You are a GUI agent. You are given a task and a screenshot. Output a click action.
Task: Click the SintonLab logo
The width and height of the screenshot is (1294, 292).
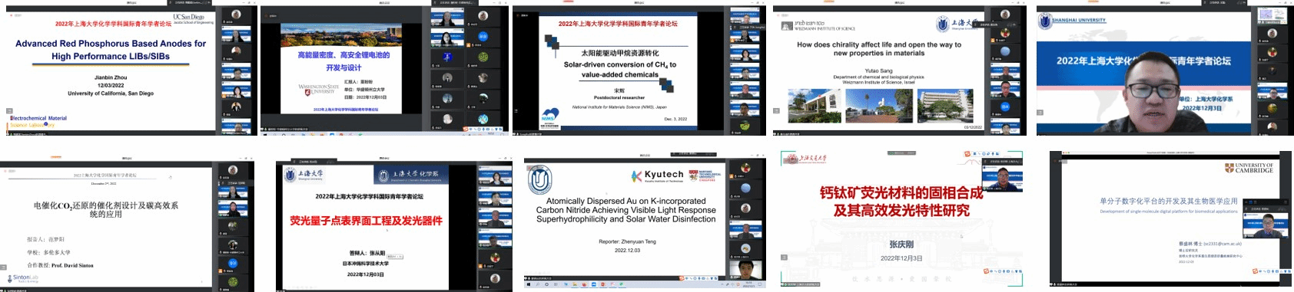point(22,278)
